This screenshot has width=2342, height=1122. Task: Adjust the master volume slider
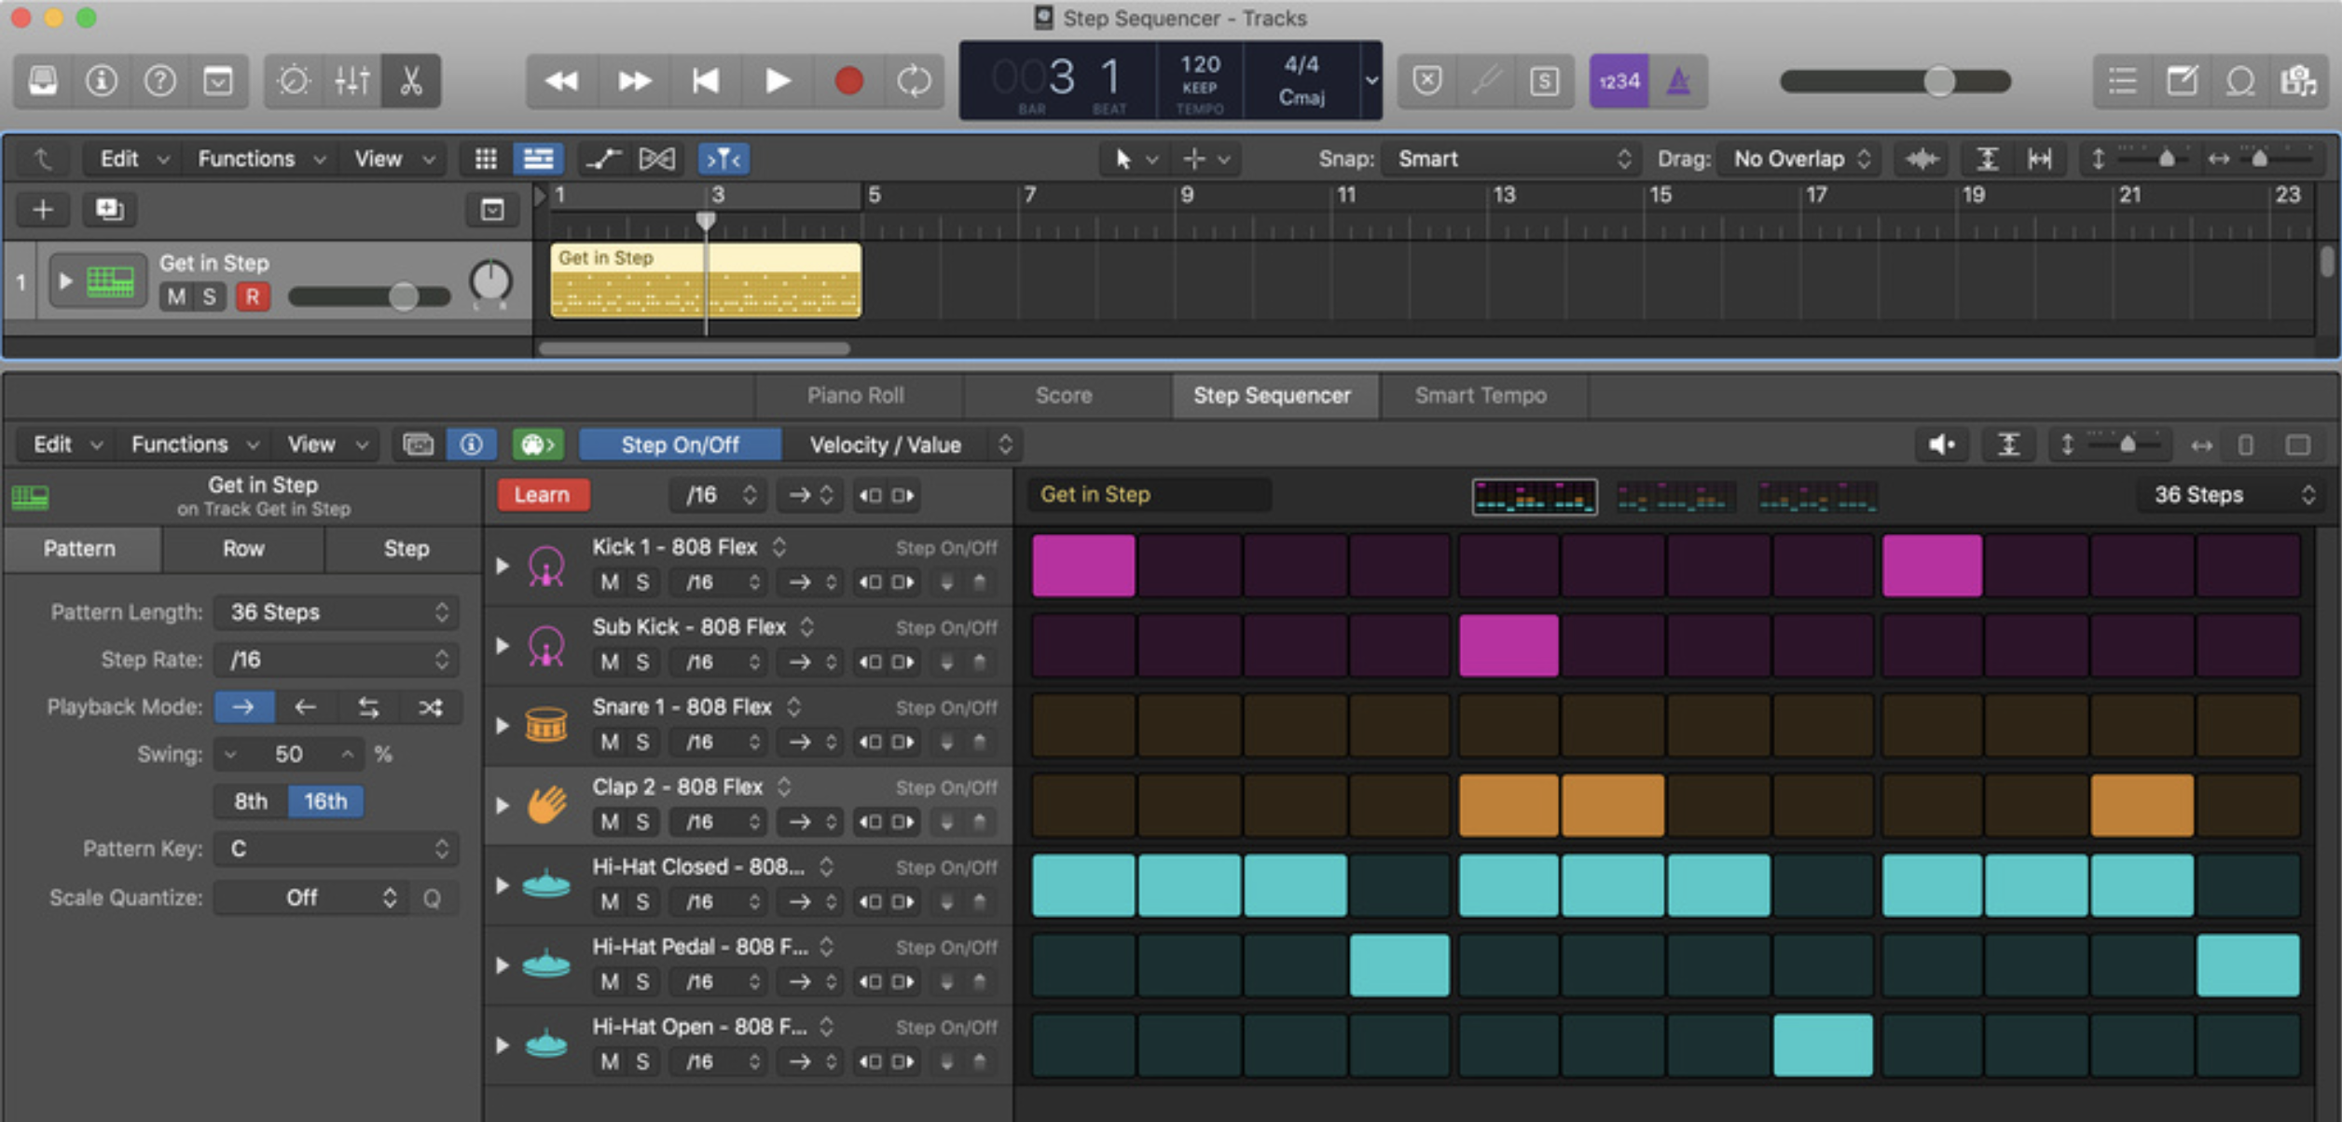coord(1939,81)
